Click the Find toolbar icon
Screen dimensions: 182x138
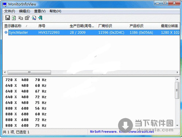[x=34, y=18]
